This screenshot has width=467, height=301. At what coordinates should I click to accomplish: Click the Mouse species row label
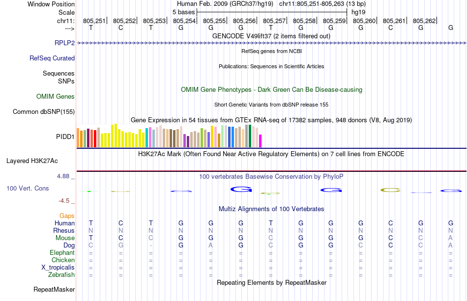(x=65, y=238)
